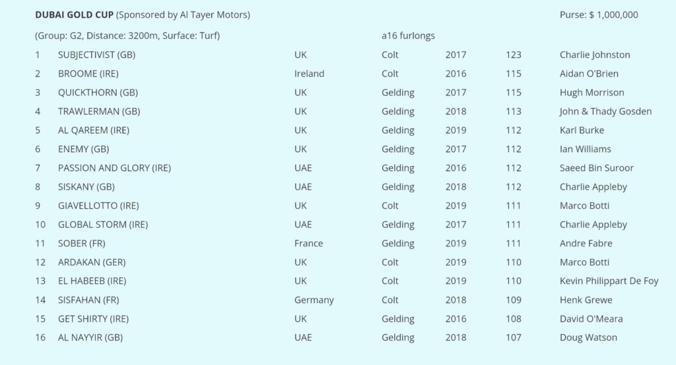Click GIAVELLOTTO (IRE) horse name
676x365 pixels.
point(98,206)
